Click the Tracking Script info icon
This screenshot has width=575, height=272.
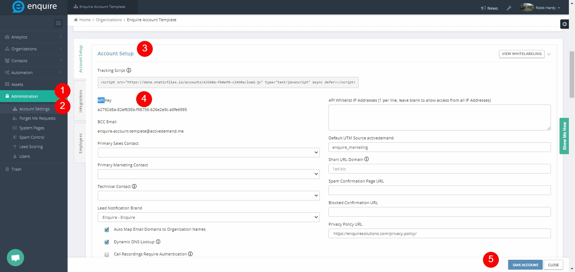[x=129, y=70]
